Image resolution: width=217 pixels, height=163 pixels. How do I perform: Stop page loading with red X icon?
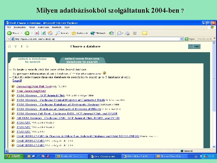37,33
